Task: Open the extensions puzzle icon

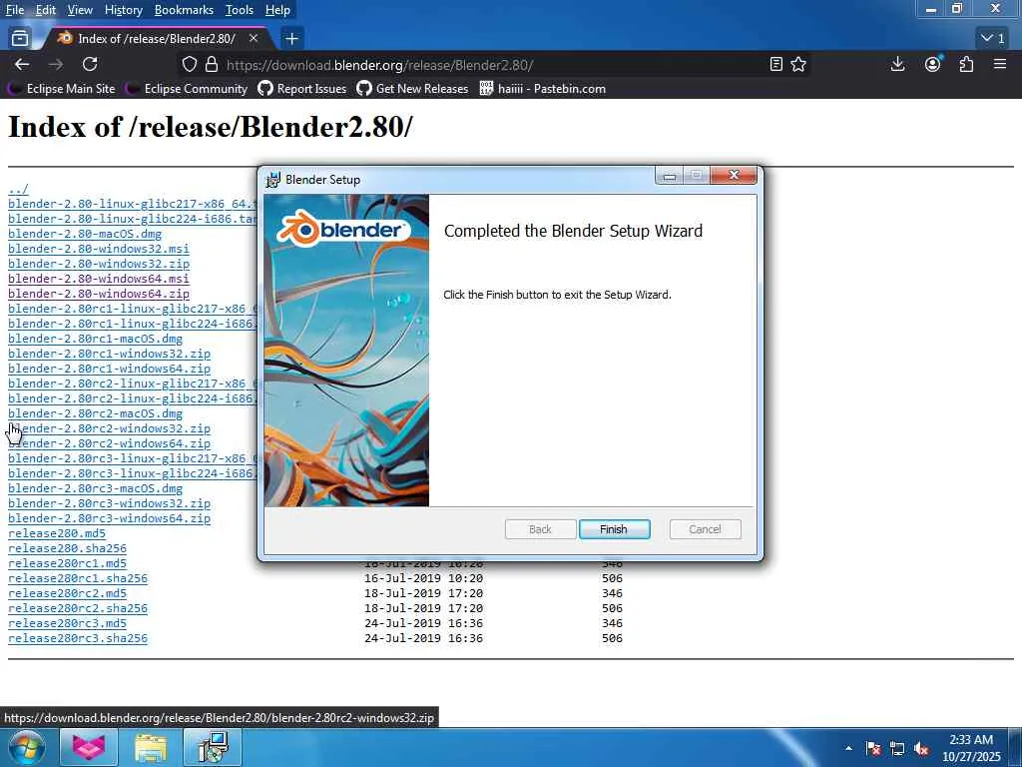Action: point(966,64)
